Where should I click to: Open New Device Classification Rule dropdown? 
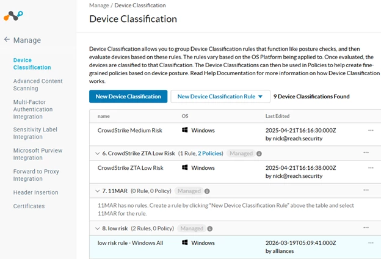click(x=220, y=97)
